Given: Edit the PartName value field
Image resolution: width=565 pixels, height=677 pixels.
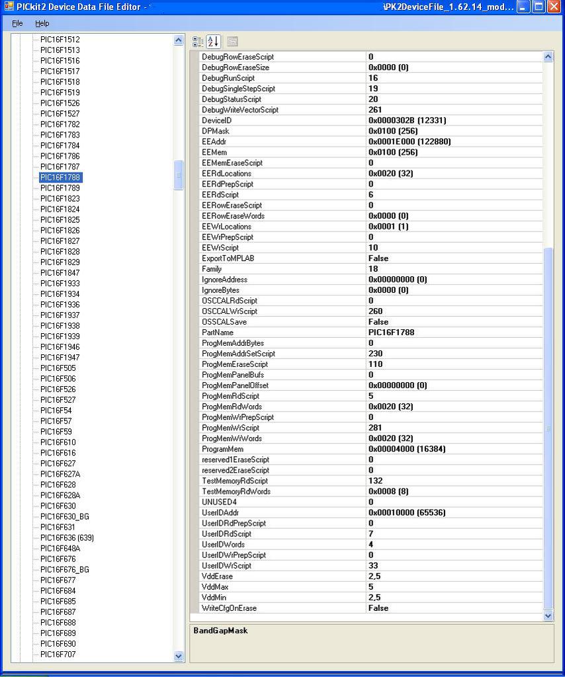Looking at the screenshot, I should (455, 333).
